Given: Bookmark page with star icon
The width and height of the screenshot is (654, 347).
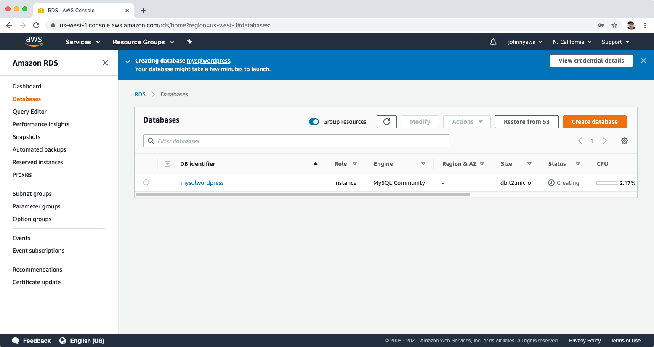Looking at the screenshot, I should [x=614, y=25].
